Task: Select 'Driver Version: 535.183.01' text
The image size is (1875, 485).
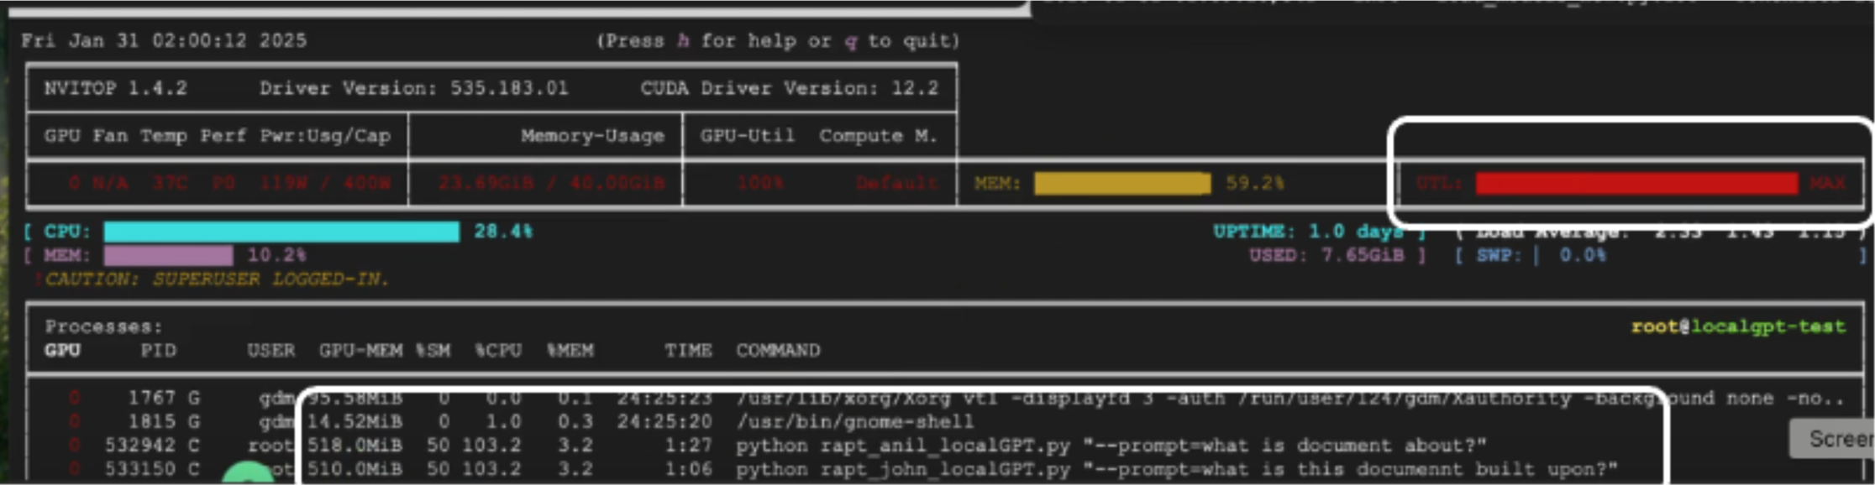Action: click(414, 88)
